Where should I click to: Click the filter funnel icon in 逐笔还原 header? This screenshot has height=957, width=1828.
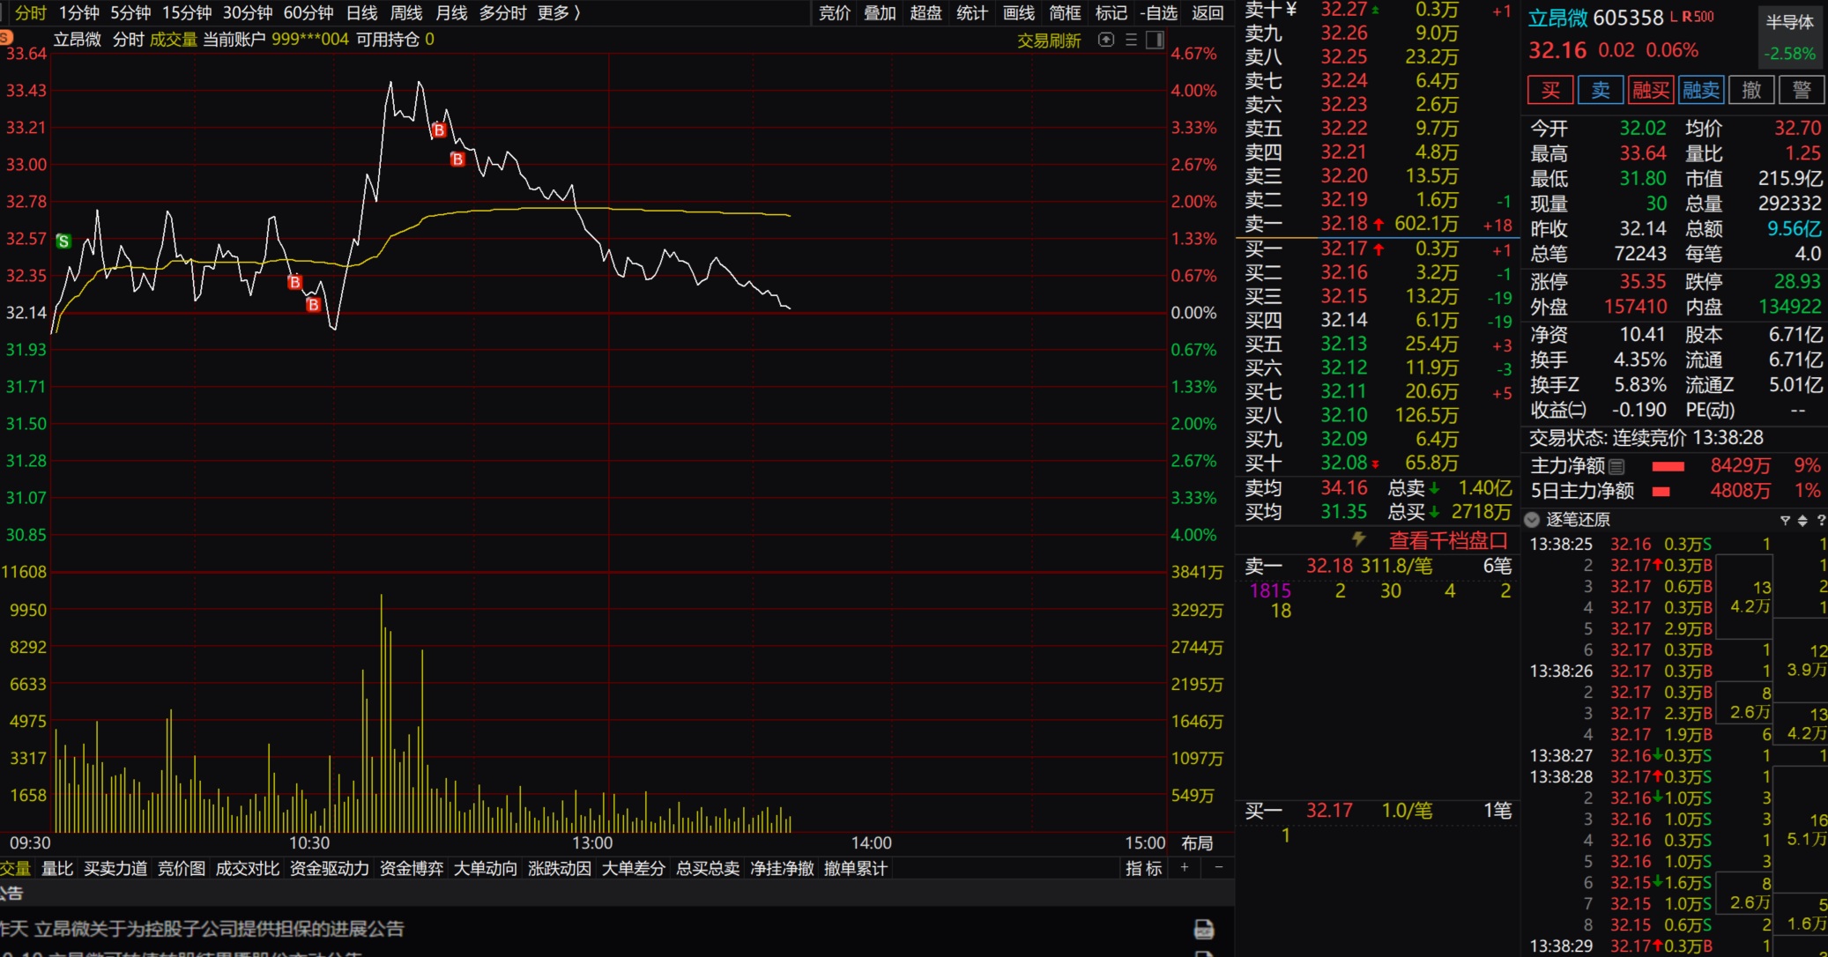coord(1785,520)
